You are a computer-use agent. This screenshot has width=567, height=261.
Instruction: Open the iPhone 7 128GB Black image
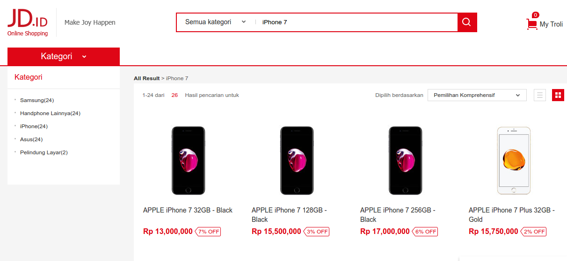[x=297, y=160]
